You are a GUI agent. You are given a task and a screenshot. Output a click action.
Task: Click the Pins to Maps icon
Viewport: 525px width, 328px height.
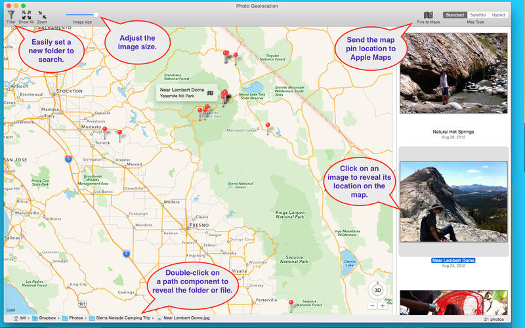coord(429,15)
